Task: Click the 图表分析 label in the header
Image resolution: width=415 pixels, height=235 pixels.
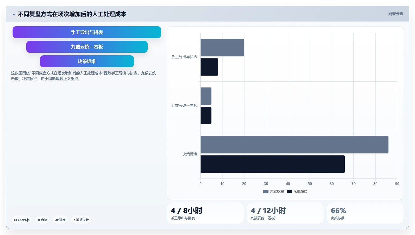Action: tap(396, 14)
